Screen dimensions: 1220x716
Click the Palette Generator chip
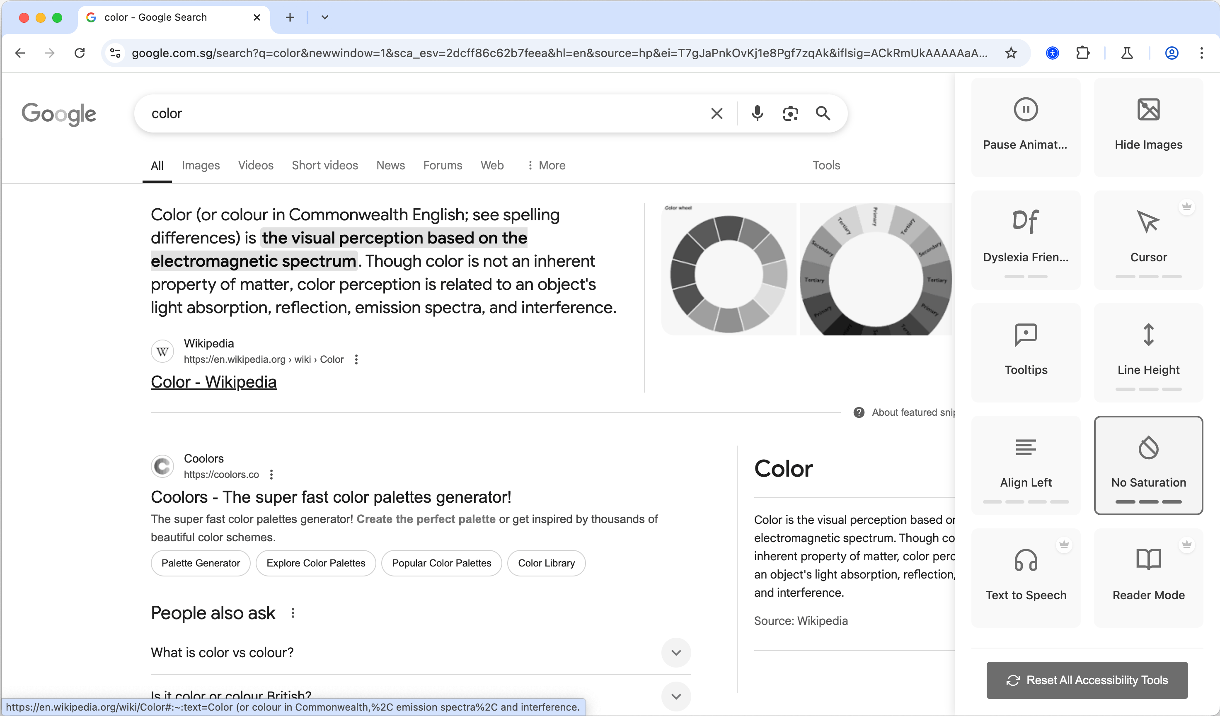pyautogui.click(x=201, y=563)
